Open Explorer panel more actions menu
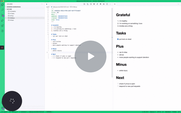This screenshot has width=181, height=113. [x=42, y=4]
